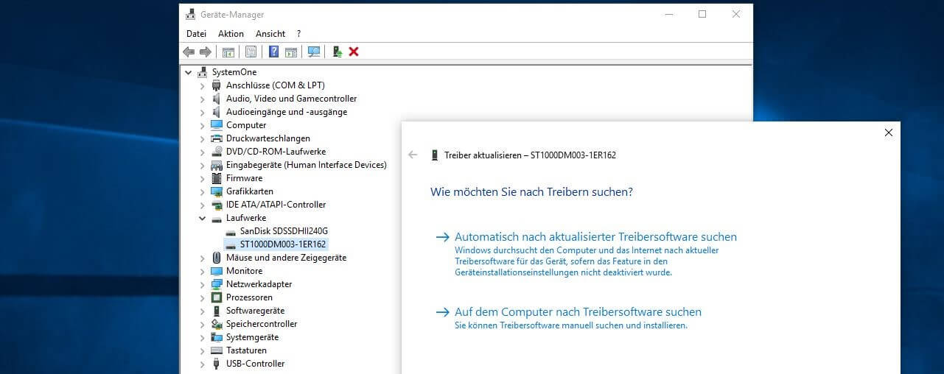Expand the DVD/CD-ROM-Laufwerke category

[x=203, y=152]
